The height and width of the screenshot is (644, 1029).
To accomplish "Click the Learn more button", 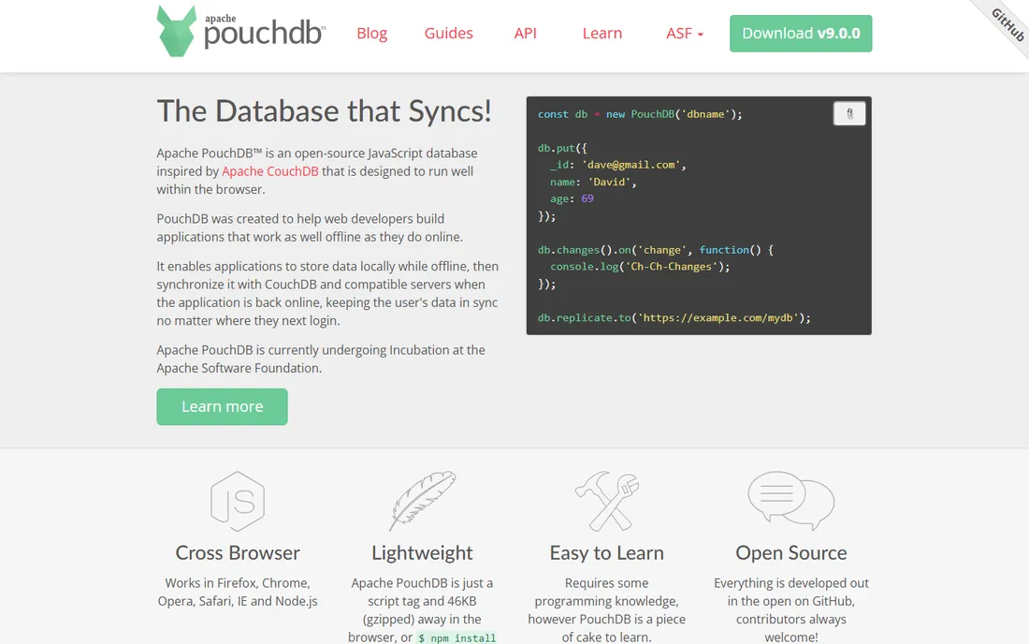I will (x=222, y=406).
